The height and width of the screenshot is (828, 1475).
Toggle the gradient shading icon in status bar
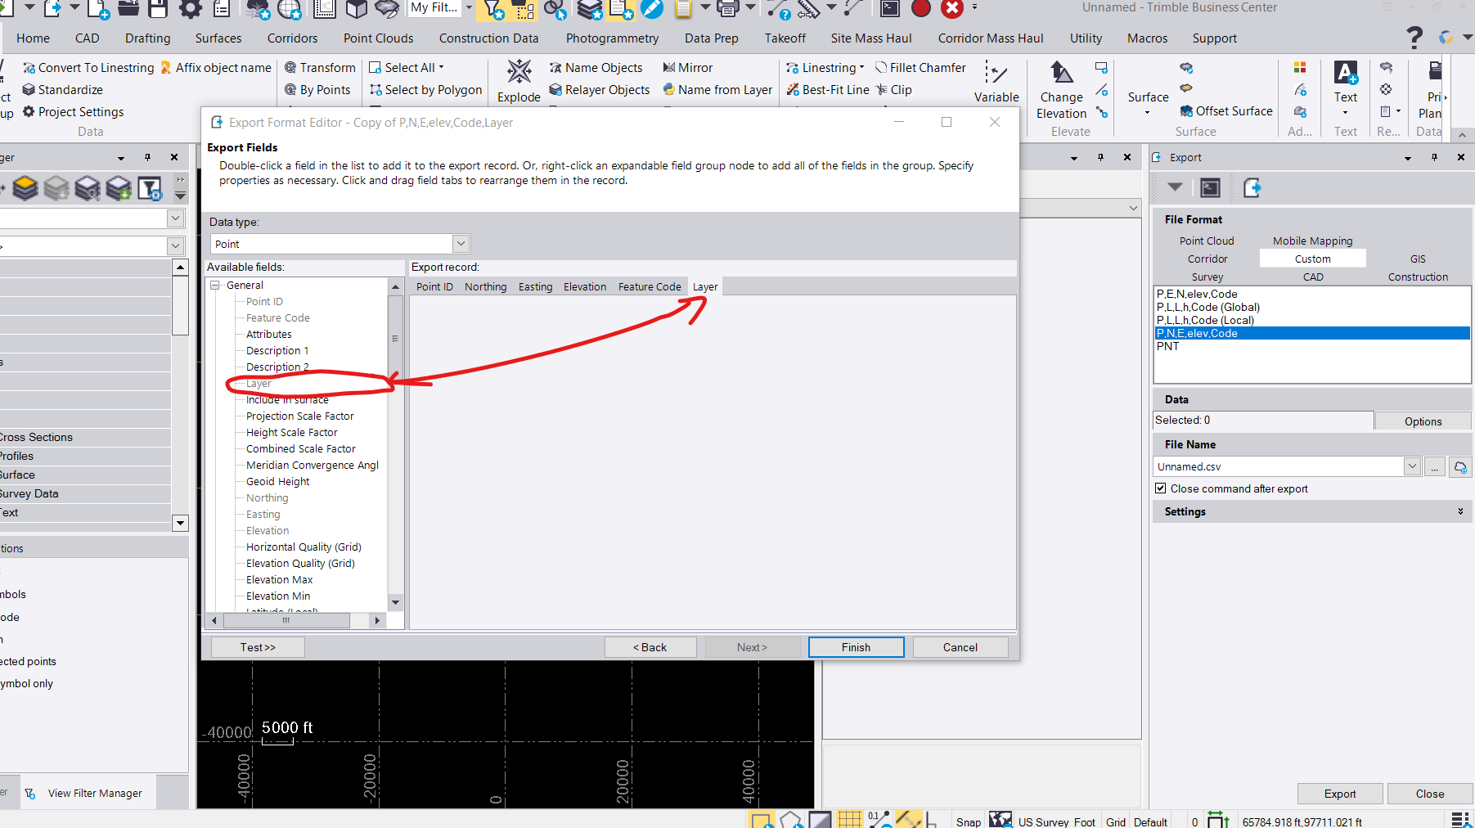pos(821,819)
